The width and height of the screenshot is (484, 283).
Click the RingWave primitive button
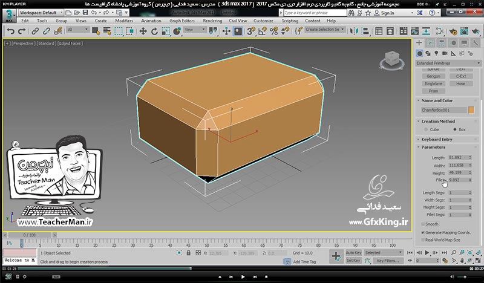pyautogui.click(x=433, y=83)
